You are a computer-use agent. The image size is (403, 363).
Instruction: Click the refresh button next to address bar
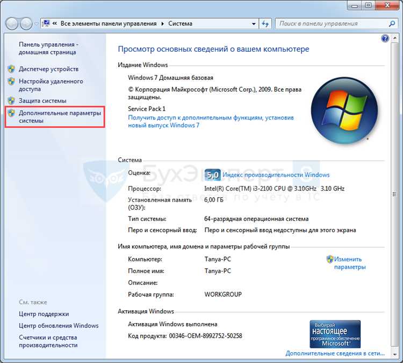tap(265, 24)
